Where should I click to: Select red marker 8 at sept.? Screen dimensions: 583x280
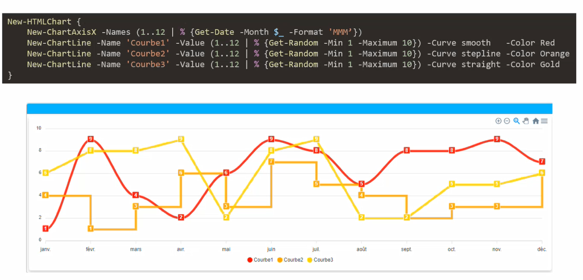tap(406, 150)
